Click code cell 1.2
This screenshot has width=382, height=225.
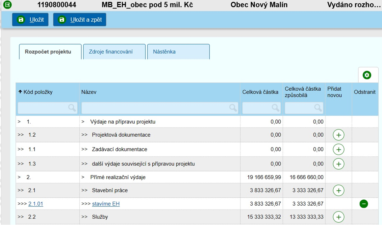coord(32,135)
